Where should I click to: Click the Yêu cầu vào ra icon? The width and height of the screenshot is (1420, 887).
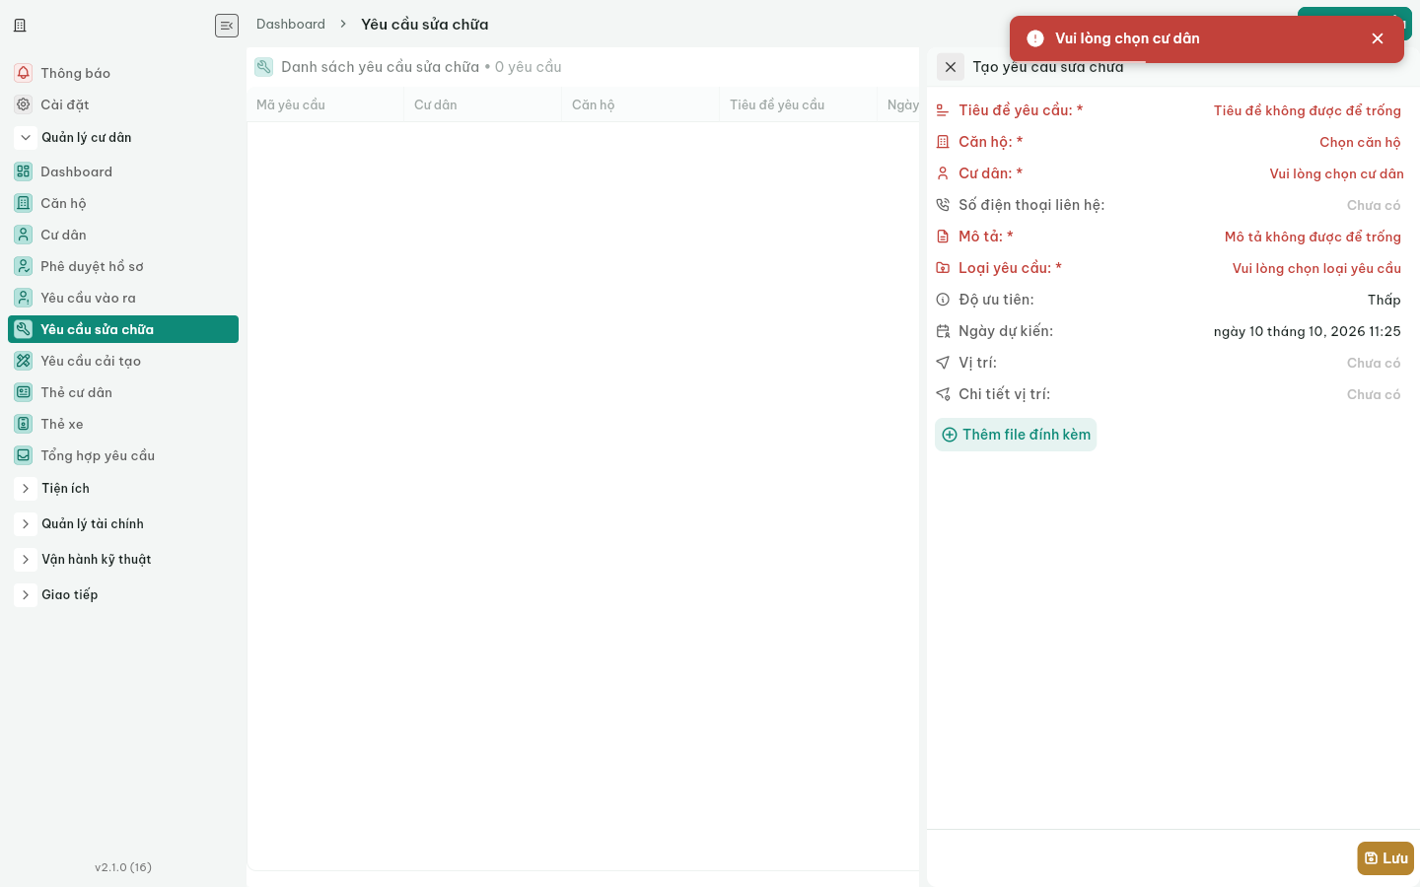[24, 298]
